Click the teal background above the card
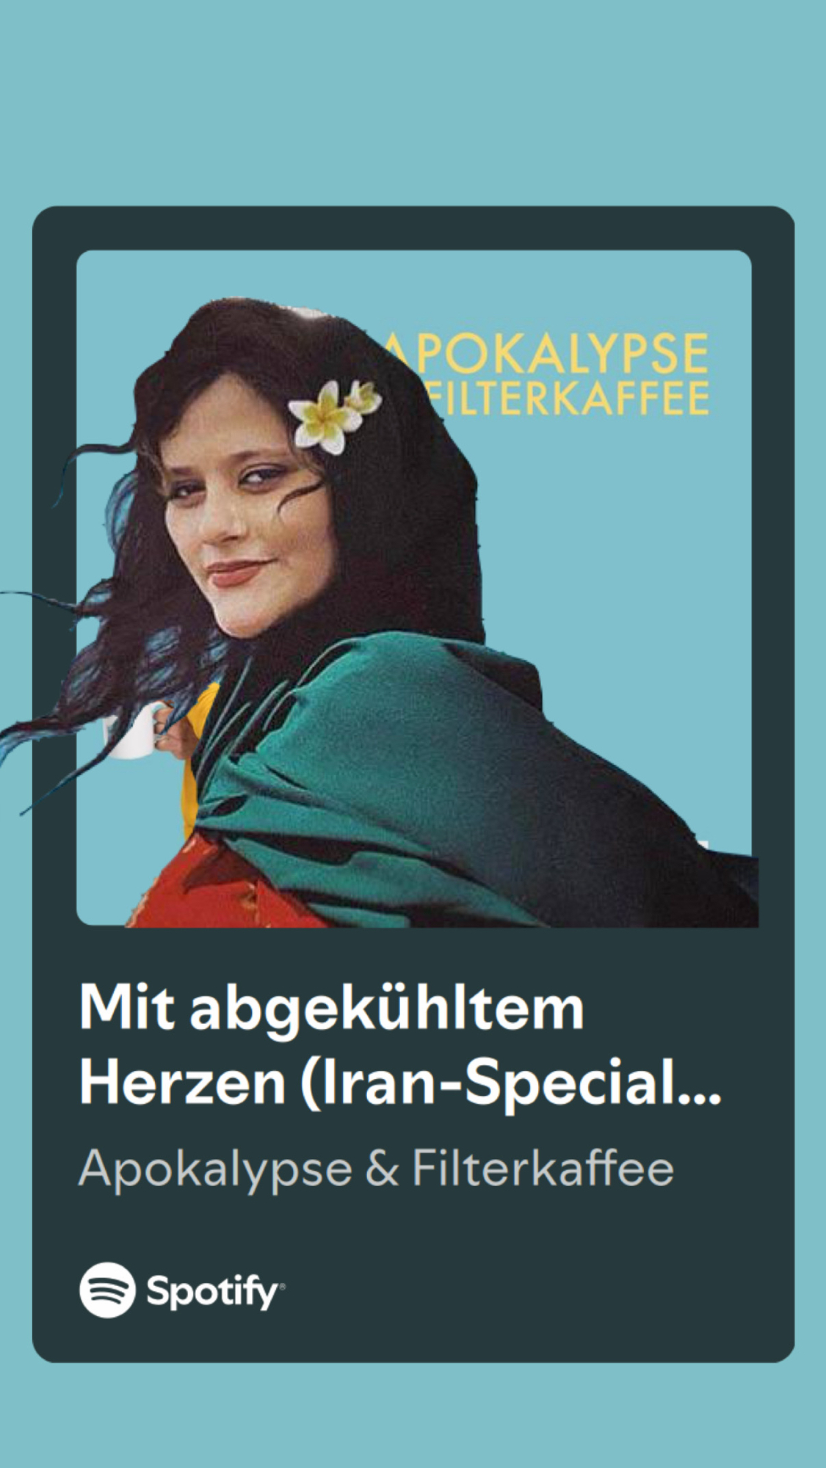 pyautogui.click(x=413, y=103)
